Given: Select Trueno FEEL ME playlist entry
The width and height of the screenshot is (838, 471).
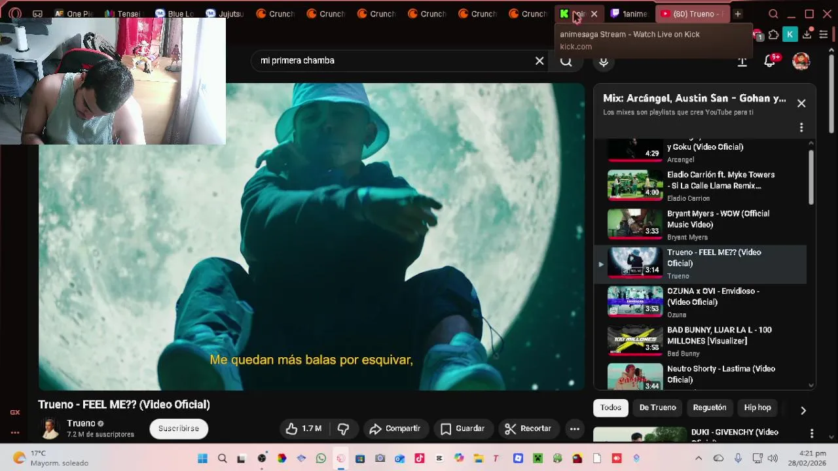Looking at the screenshot, I should pos(700,264).
